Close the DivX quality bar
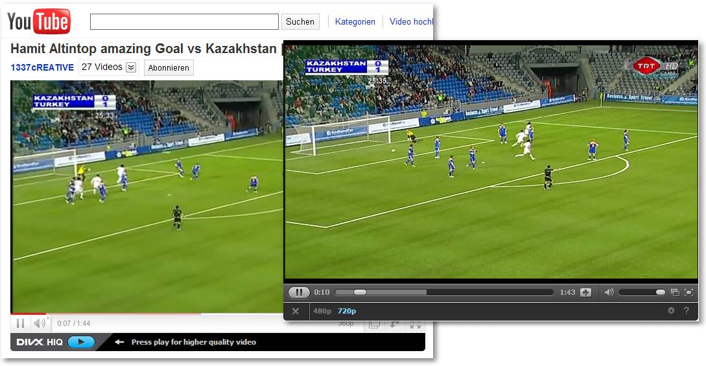 tap(296, 311)
